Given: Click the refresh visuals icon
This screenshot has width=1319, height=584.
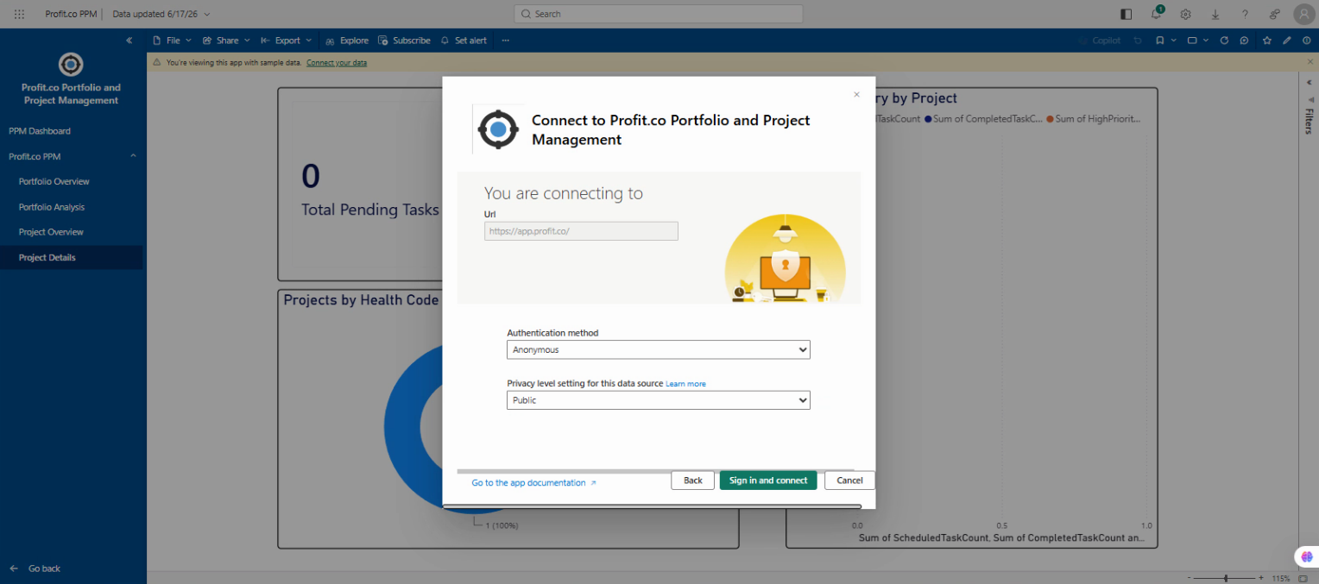Looking at the screenshot, I should [1224, 41].
